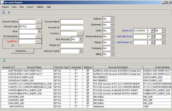Viewport: 172px width, 111px height.
Task: Click the Account Name column header
Action: pyautogui.click(x=34, y=67)
